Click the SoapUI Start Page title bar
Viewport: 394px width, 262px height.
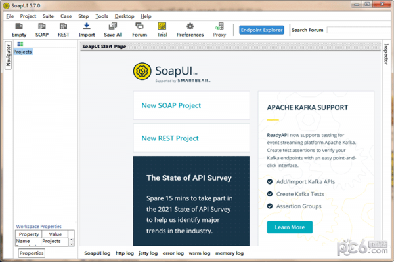pos(230,47)
